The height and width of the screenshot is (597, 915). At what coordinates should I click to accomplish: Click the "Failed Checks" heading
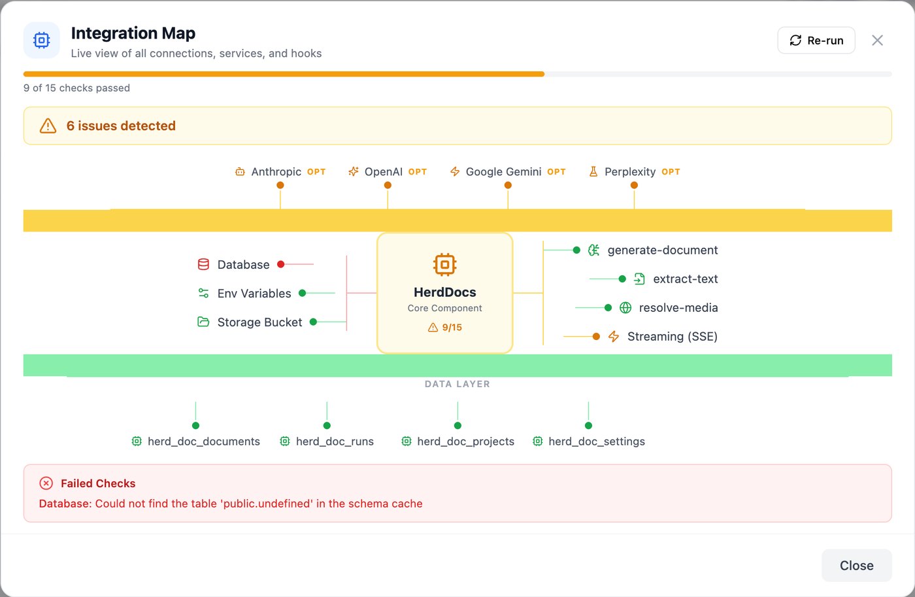pyautogui.click(x=98, y=483)
